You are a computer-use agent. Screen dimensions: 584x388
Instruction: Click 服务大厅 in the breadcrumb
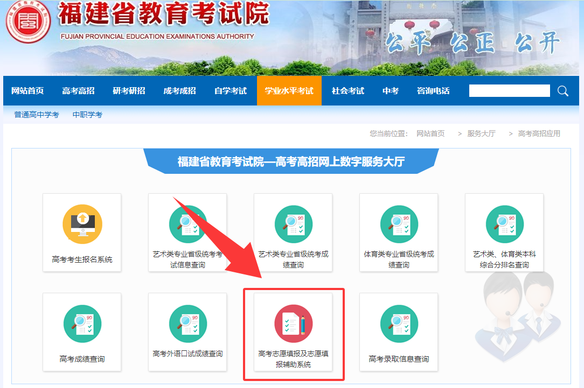(481, 133)
